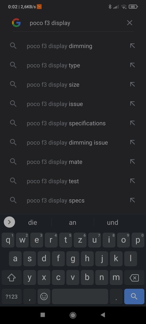This screenshot has width=146, height=324.
Task: Tap the word suggestion 'und'
Action: pos(112,222)
